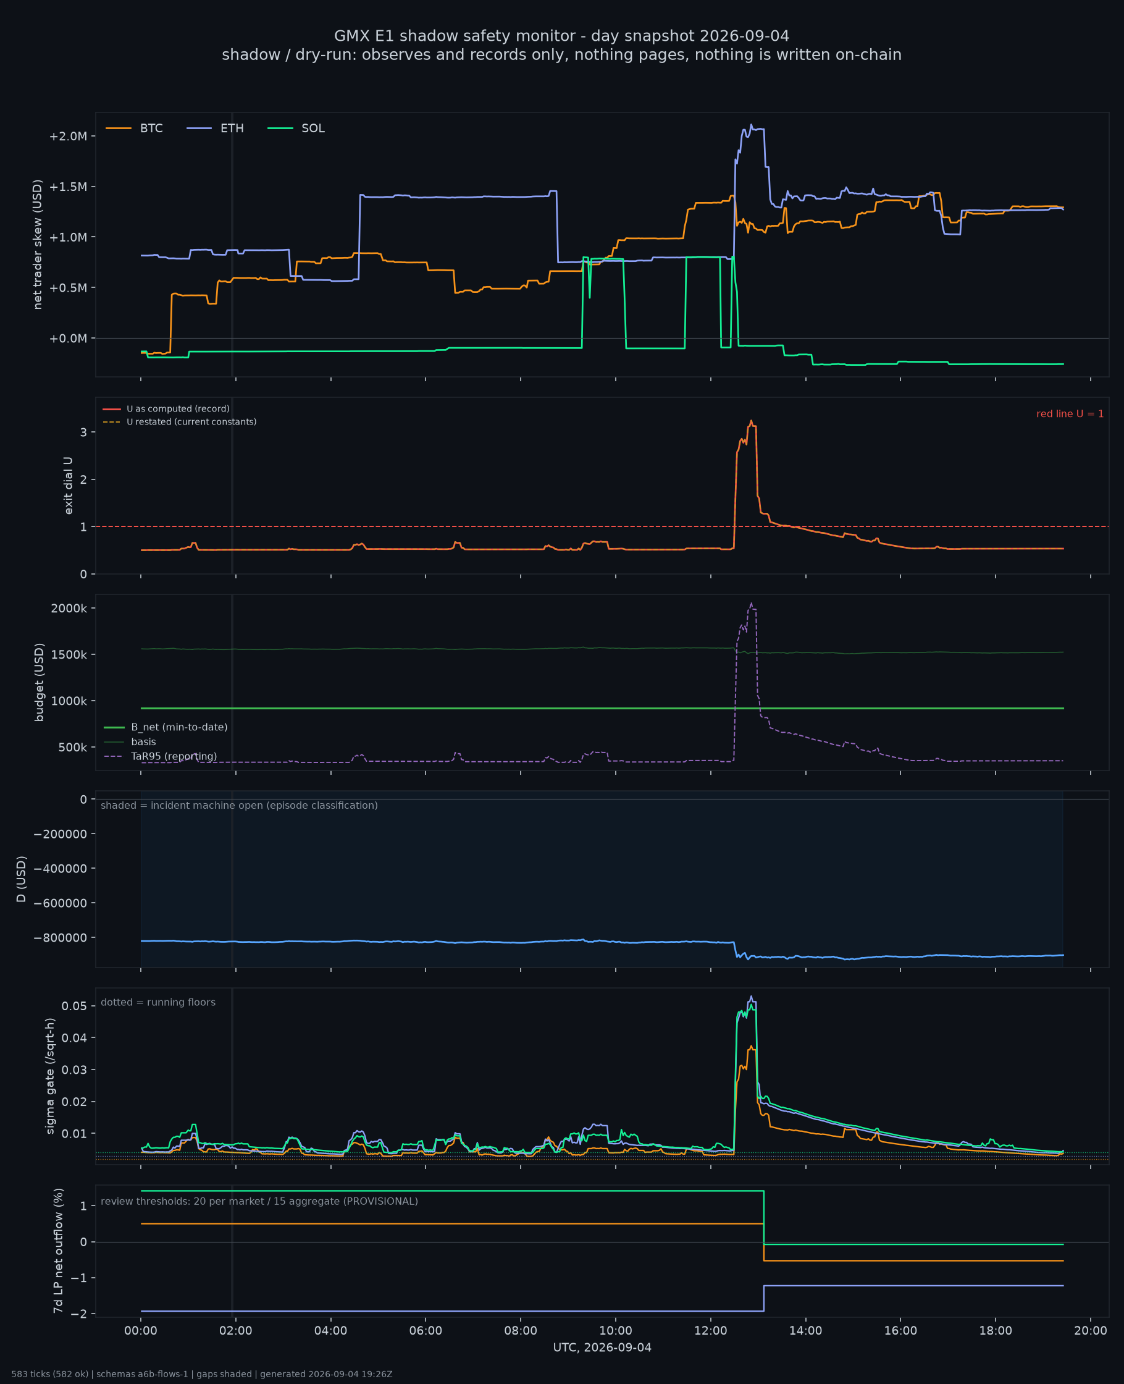Click the '0.04' sigma gate tick
Viewport: 1124px width, 1384px height.
(x=75, y=1037)
